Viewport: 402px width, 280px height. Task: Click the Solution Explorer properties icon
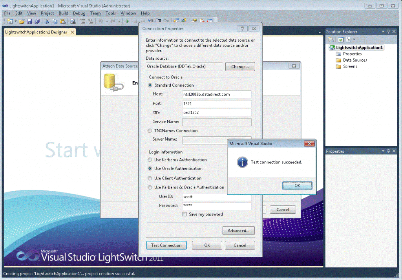click(331, 39)
